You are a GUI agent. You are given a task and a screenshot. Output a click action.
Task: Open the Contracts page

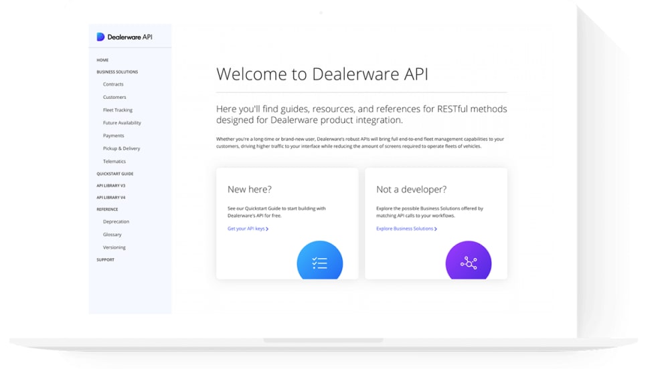[113, 84]
